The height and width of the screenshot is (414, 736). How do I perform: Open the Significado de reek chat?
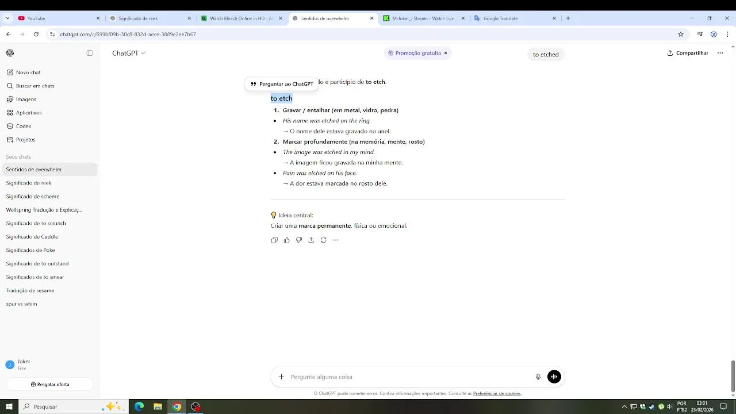coord(50,183)
